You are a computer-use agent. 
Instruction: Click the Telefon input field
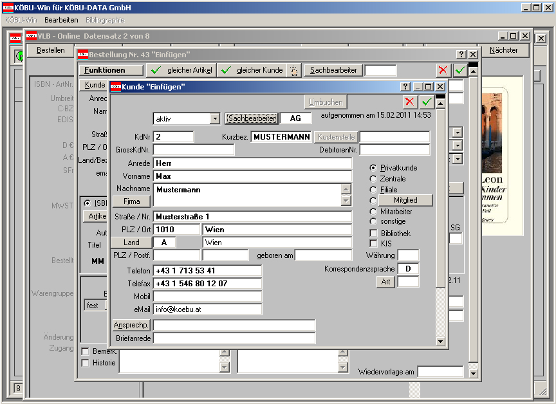click(x=207, y=271)
